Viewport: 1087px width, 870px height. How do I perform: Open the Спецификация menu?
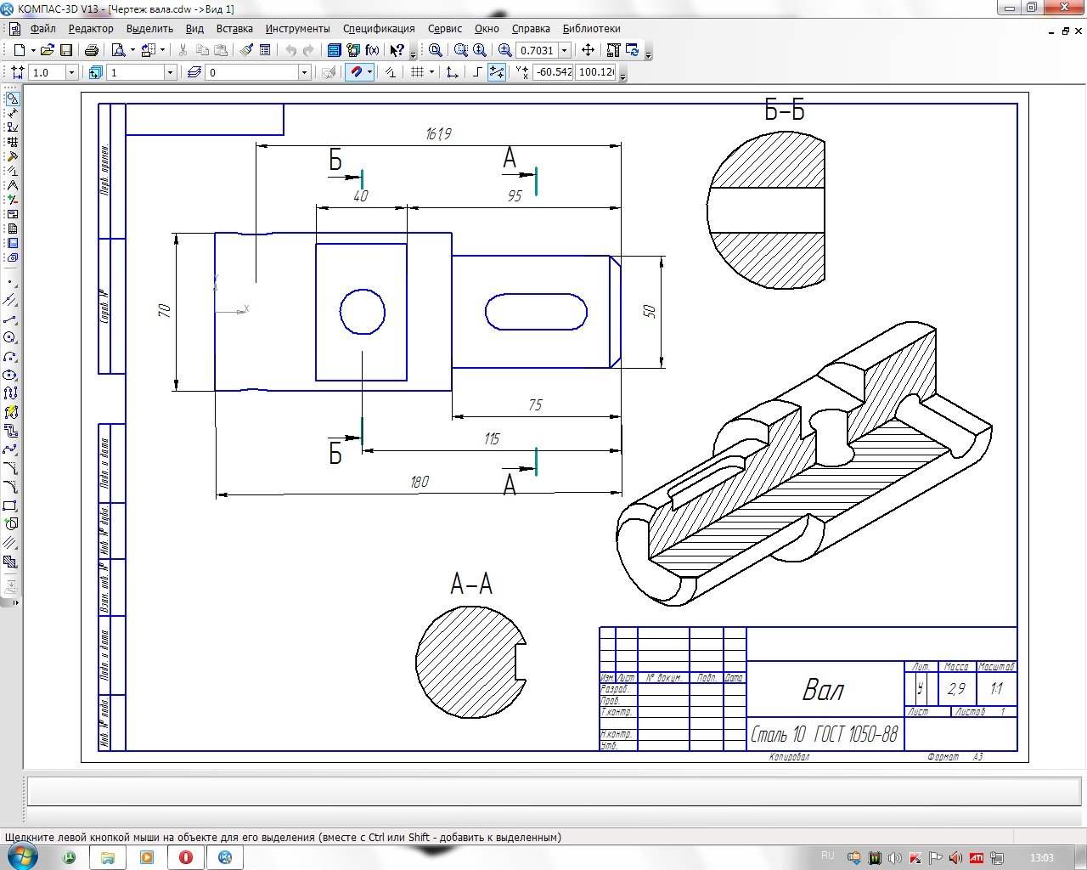click(379, 29)
